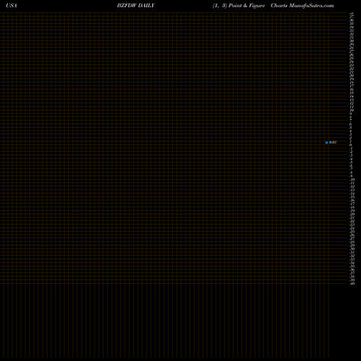Click the DAILY timeframe label
Screen dimensions: 361x361
tap(147, 6)
